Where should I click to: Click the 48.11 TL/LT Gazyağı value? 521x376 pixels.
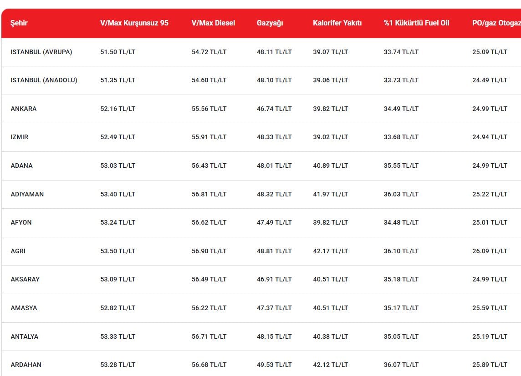tap(274, 52)
